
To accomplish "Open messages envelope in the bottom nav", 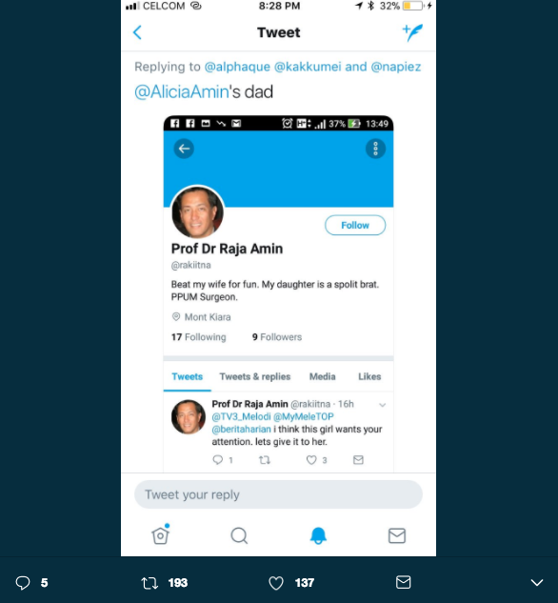I will point(397,535).
